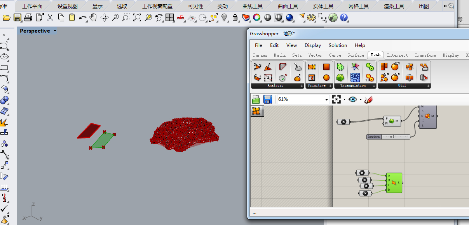Adjust the Iterations number slider
Viewport: 469px width, 225px height.
(x=389, y=137)
